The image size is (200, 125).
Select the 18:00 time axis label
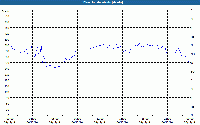[x=145, y=119]
